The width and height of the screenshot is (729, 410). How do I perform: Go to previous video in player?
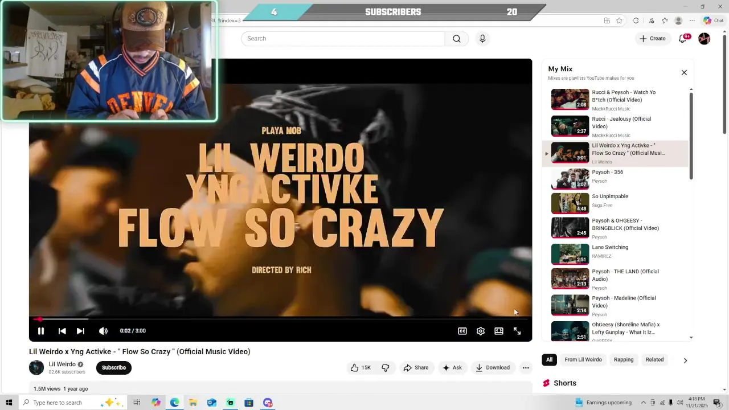coord(62,331)
